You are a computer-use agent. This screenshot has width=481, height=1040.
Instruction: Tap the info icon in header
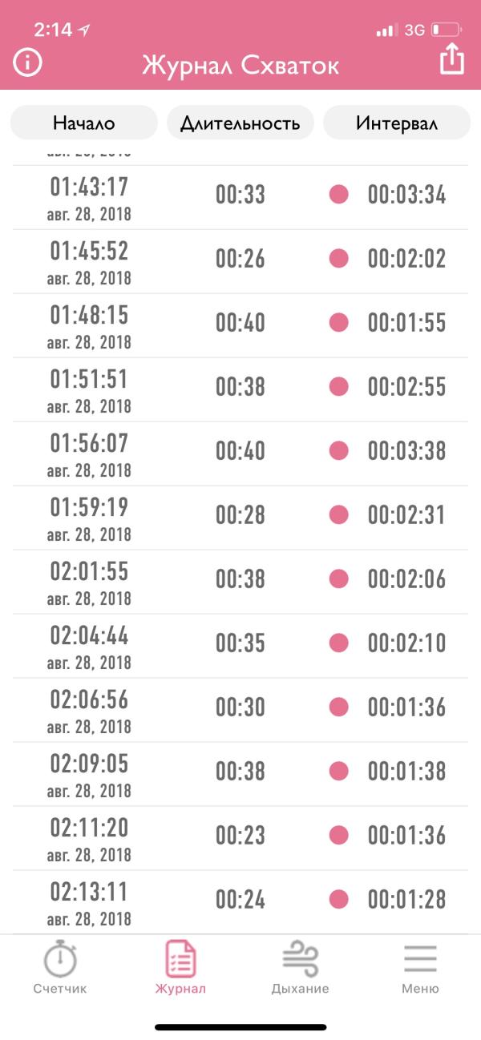tap(27, 62)
